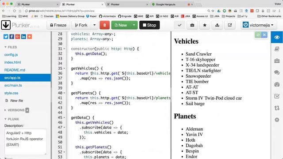Image resolution: width=283 pixels, height=159 pixels.
Task: Share on Facebook
Action: tap(12, 37)
